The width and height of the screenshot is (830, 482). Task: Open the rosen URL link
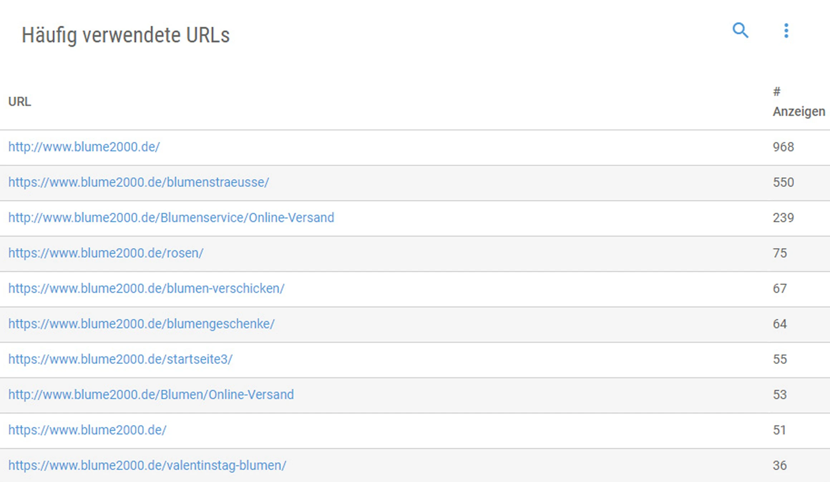(x=106, y=253)
